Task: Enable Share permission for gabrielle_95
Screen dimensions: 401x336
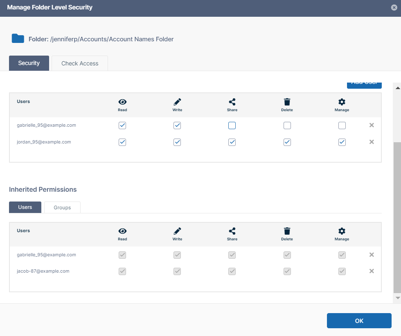Action: [232, 126]
